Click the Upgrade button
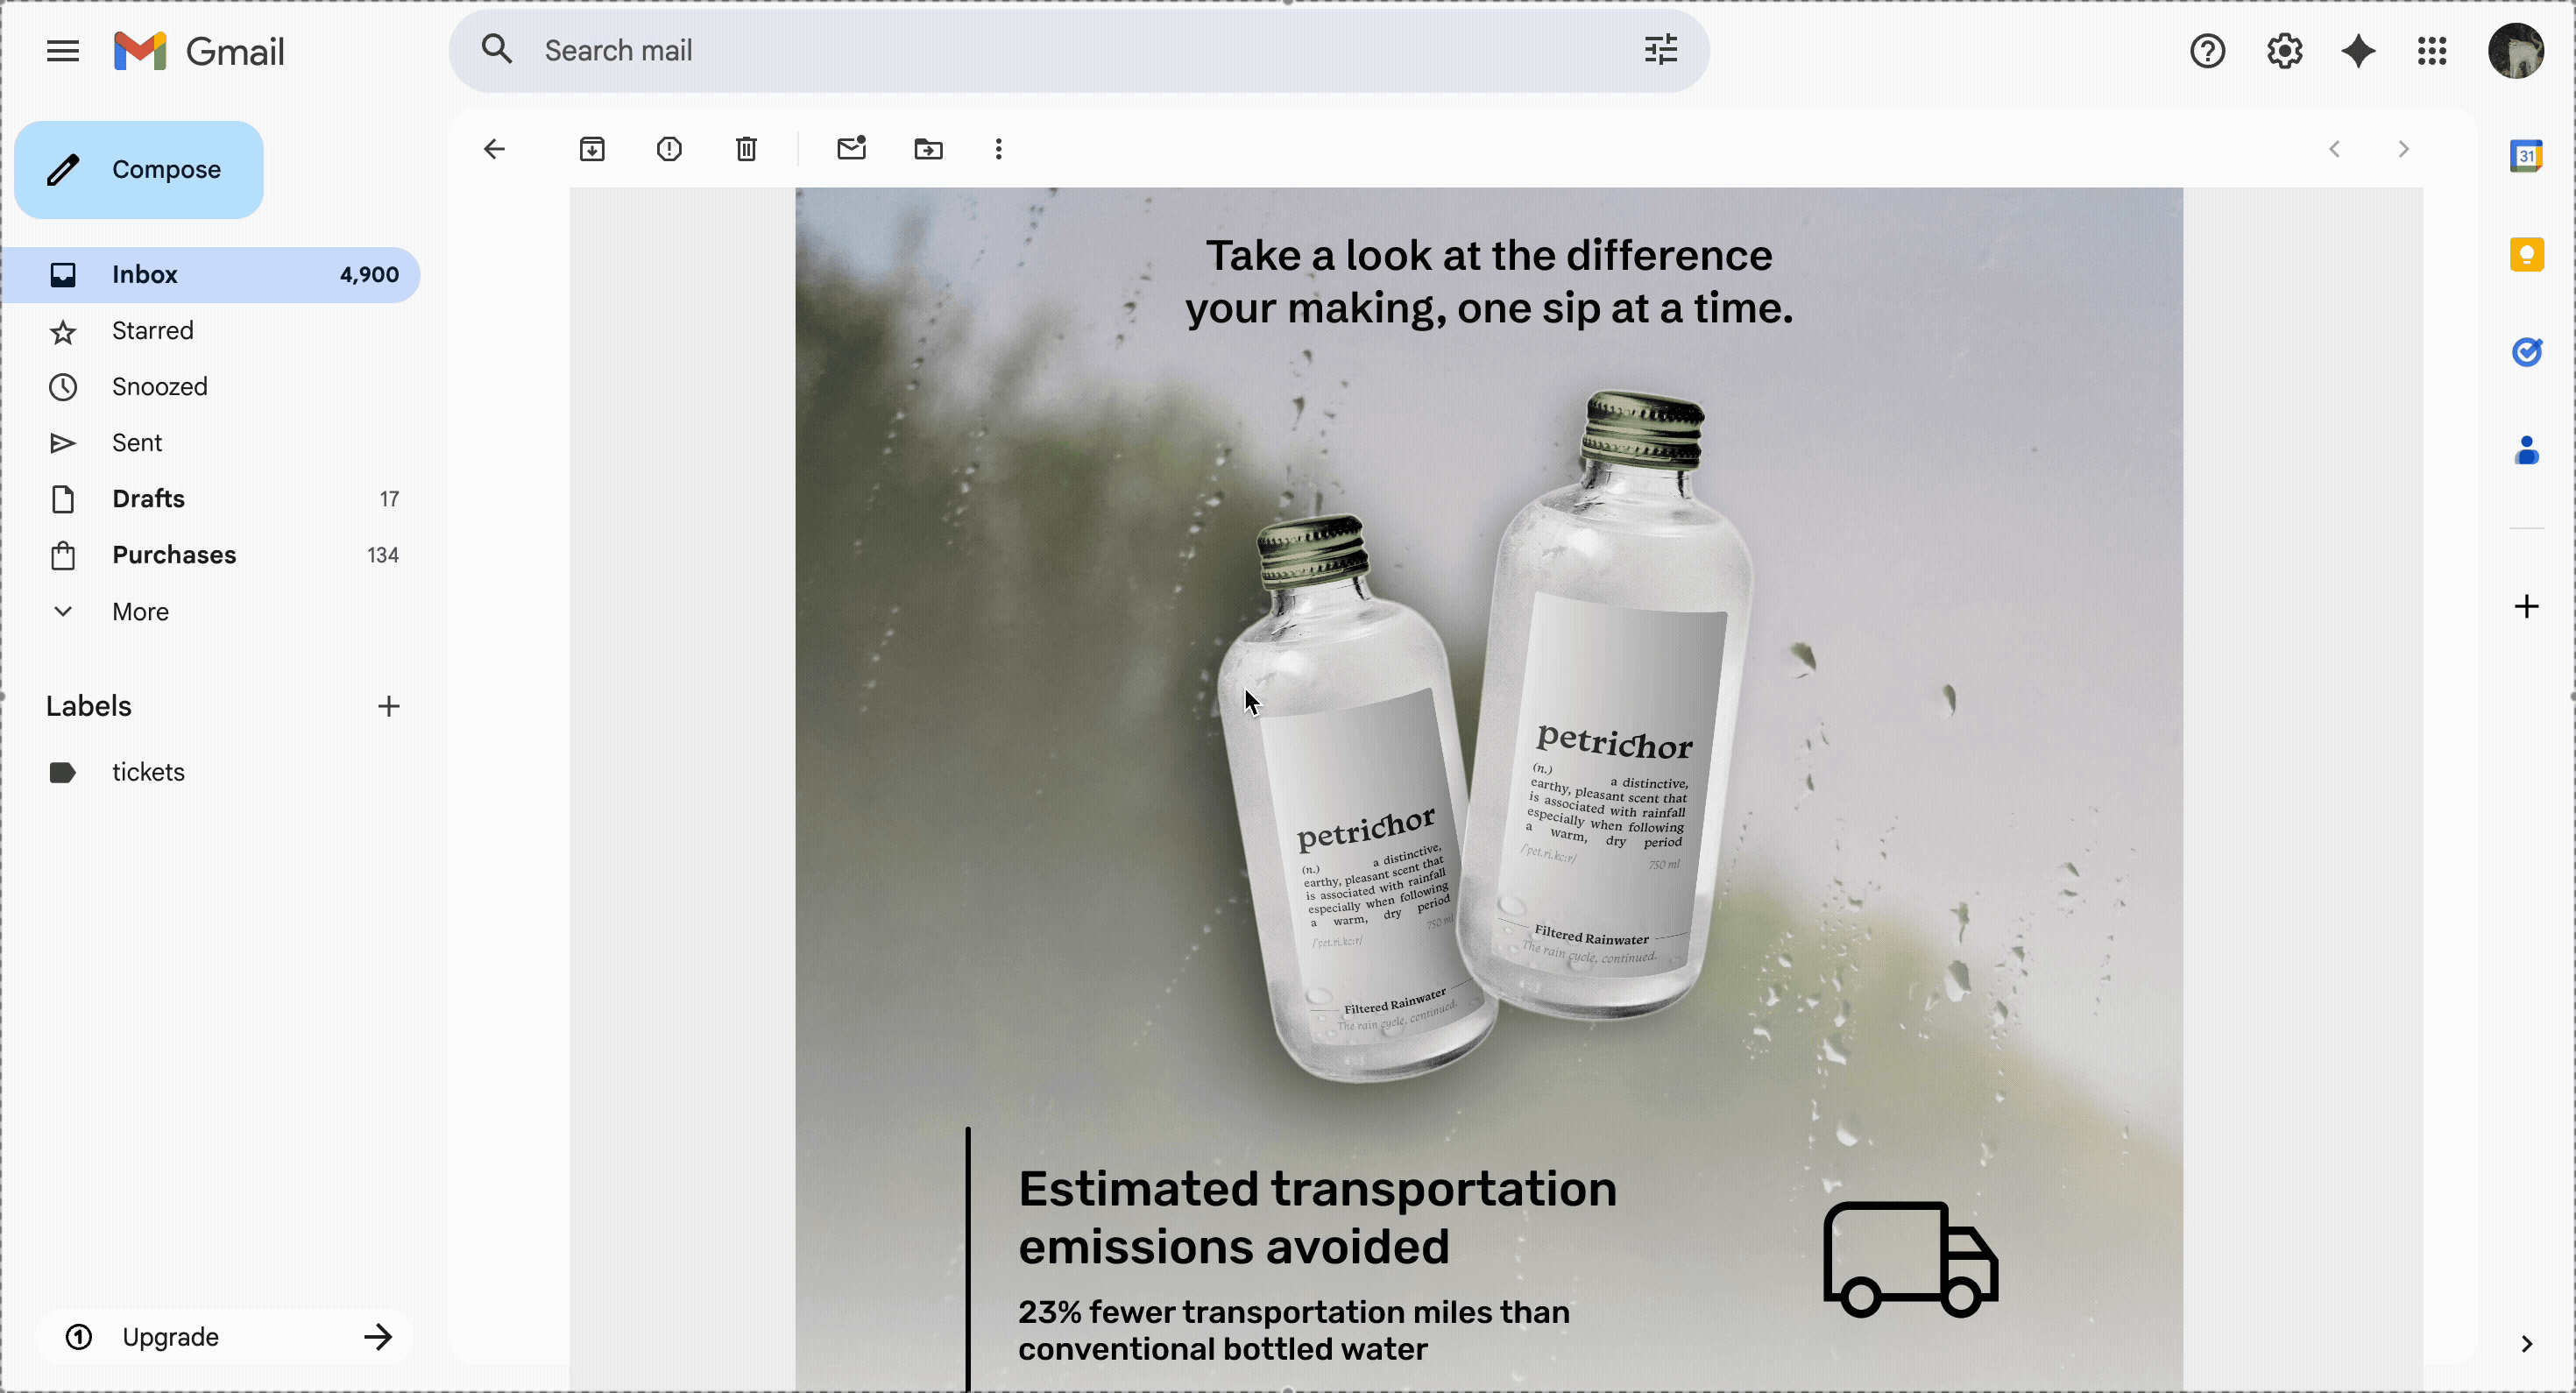 [224, 1337]
